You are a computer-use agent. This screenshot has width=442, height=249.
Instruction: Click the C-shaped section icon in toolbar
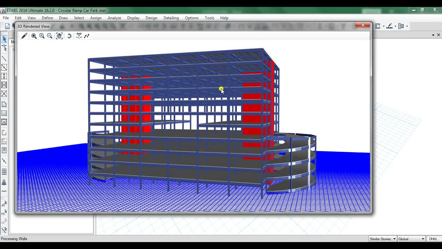pos(377,26)
